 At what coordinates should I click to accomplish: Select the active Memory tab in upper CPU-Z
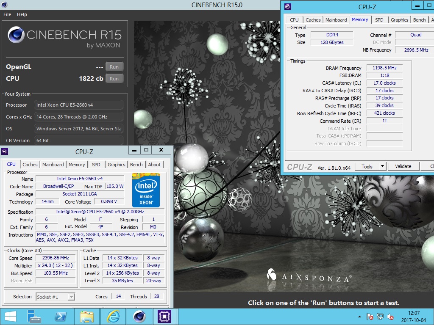(360, 19)
